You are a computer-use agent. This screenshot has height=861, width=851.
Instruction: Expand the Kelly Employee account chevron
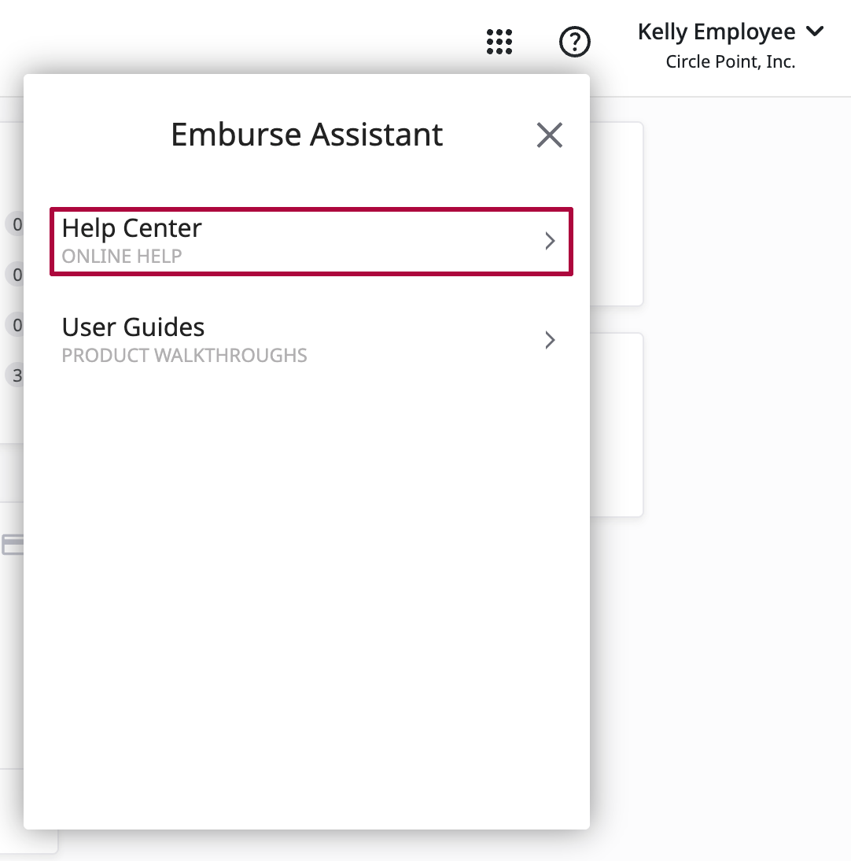[x=815, y=32]
